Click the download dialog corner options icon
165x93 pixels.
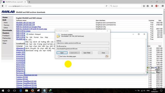(x=107, y=56)
